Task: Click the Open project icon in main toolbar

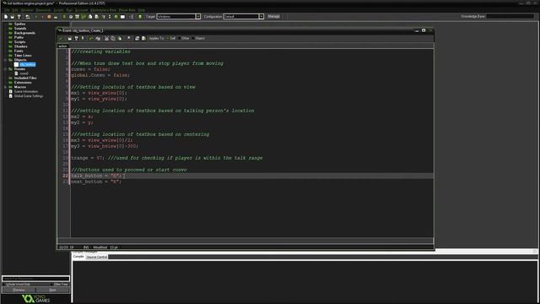Action: pyautogui.click(x=12, y=17)
